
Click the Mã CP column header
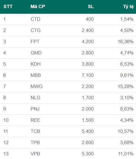pos(38,7)
